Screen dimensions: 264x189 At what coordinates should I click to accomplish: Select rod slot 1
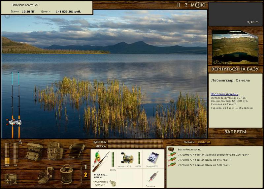pyautogui.click(x=85, y=167)
